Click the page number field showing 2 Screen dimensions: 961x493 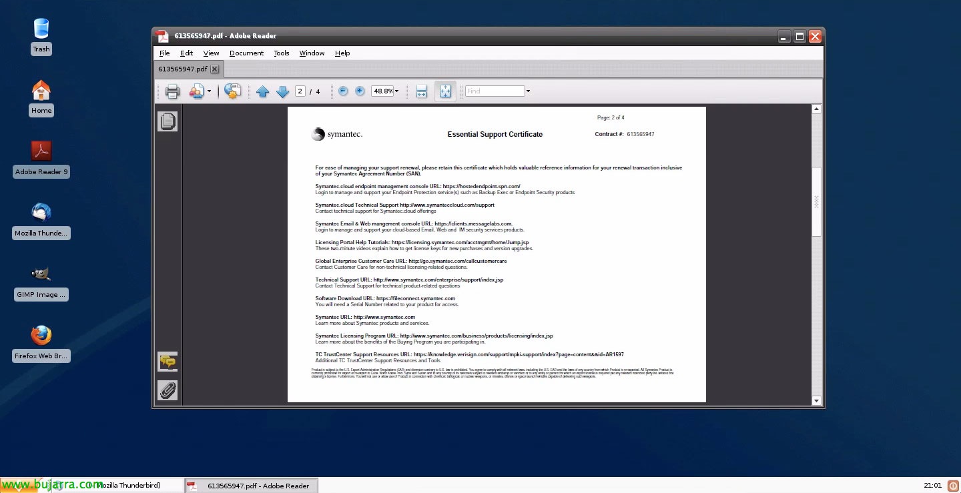coord(300,91)
